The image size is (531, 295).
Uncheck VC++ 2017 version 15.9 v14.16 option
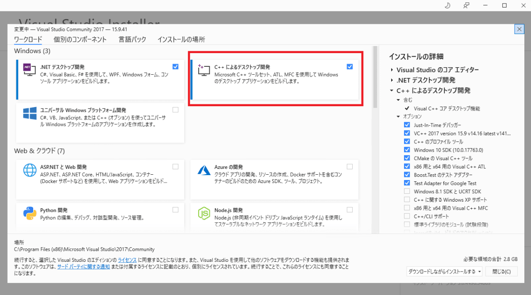pyautogui.click(x=407, y=133)
